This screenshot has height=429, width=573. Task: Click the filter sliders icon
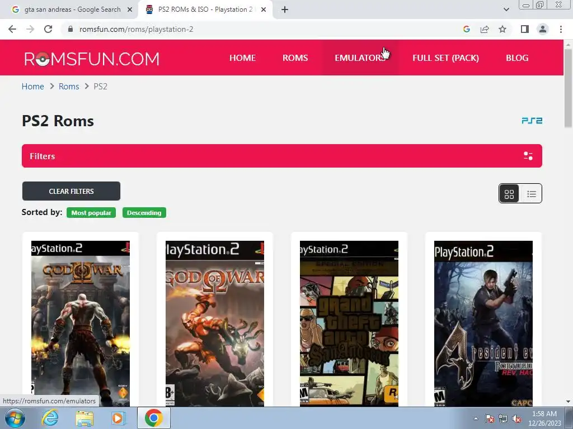tap(528, 156)
